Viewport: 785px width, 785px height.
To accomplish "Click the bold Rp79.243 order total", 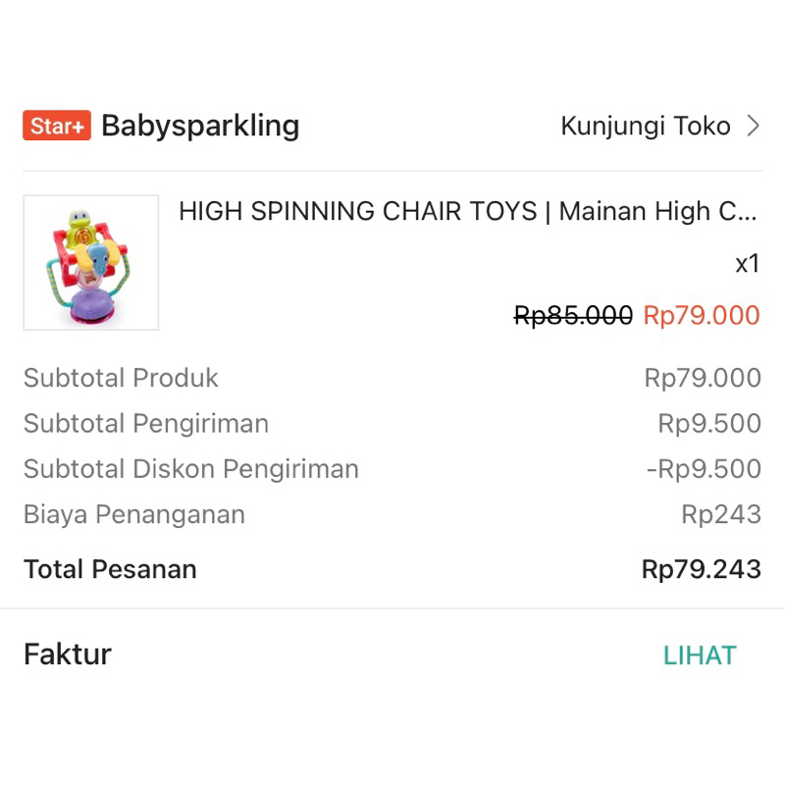I will 701,569.
